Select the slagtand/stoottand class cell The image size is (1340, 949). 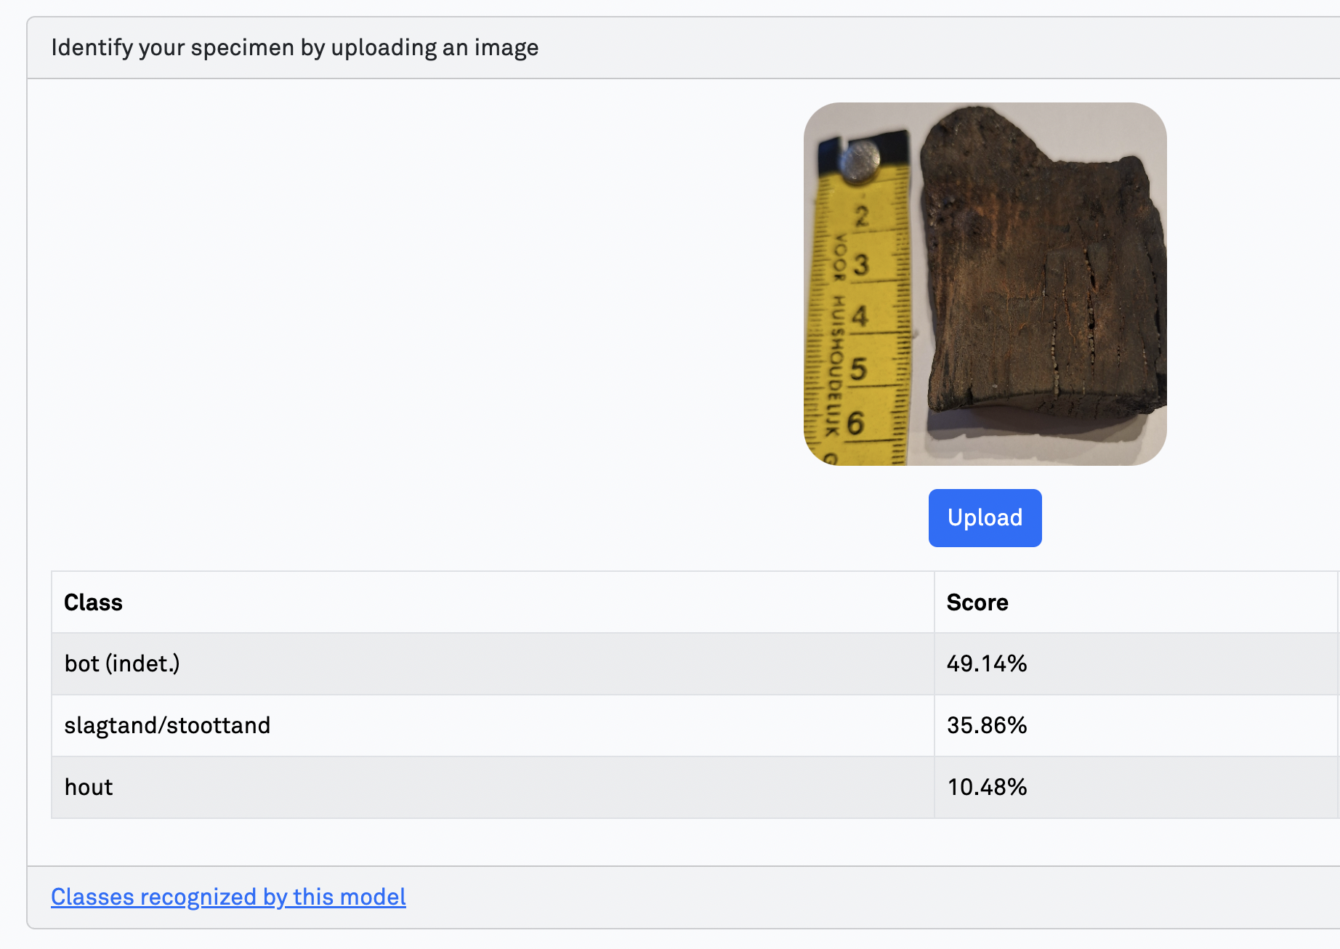(x=167, y=725)
